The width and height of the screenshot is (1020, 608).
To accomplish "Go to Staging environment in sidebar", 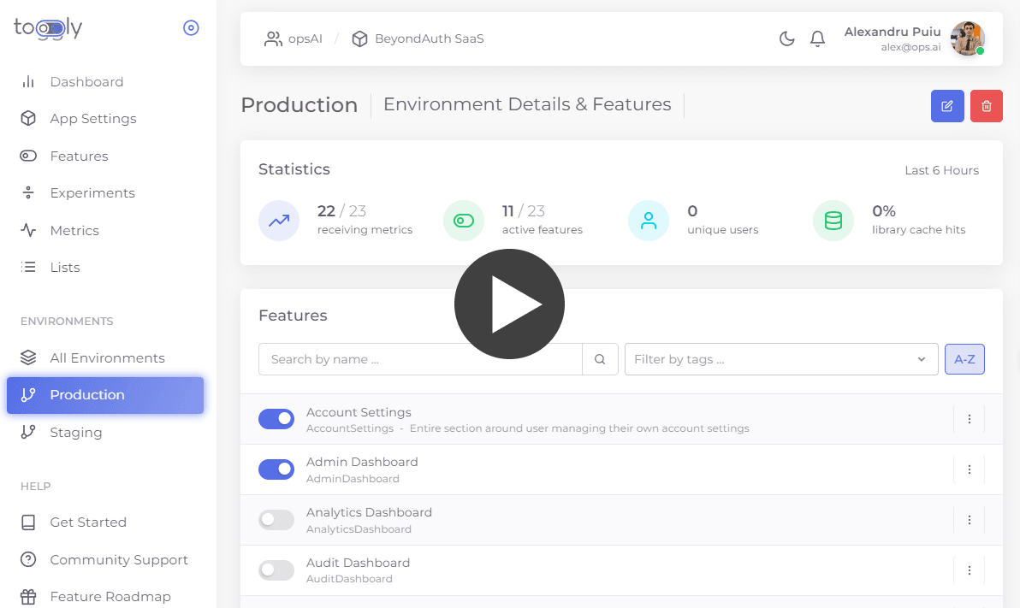I will pos(75,433).
